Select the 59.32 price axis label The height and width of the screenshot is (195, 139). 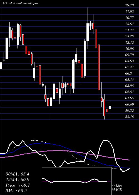130,110
